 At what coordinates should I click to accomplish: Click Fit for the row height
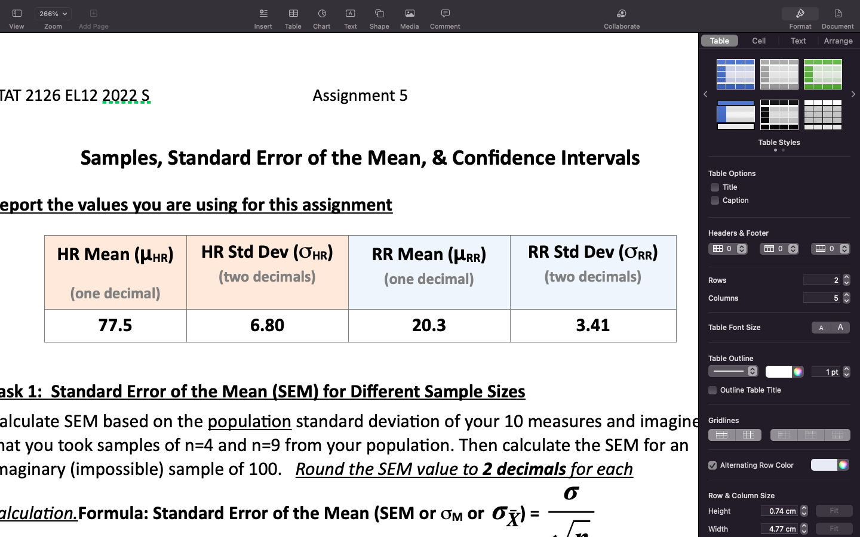pos(834,511)
